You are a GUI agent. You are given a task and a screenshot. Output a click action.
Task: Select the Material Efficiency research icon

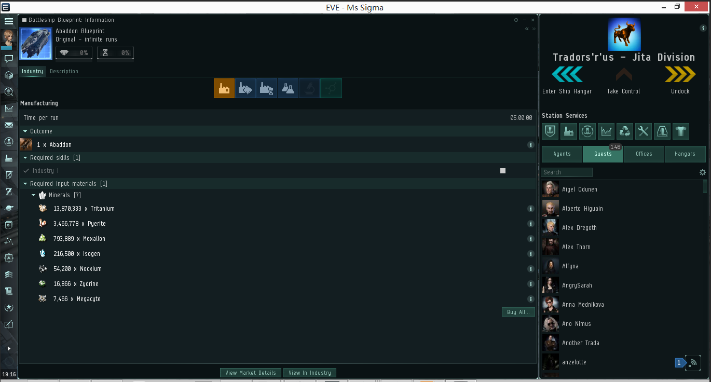point(245,88)
